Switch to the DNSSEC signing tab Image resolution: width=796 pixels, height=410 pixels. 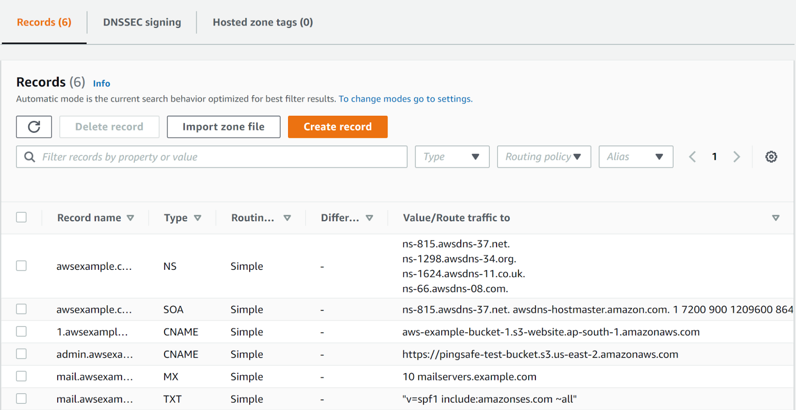click(142, 22)
